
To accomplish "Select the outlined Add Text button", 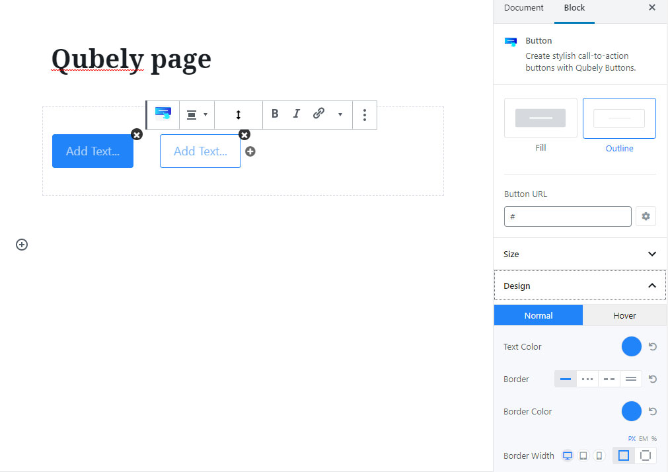I will click(x=201, y=151).
